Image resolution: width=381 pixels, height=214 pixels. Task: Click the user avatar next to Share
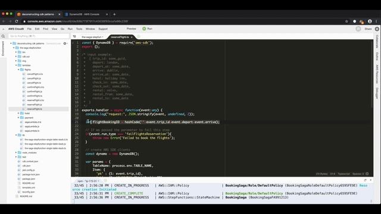[x=358, y=29]
